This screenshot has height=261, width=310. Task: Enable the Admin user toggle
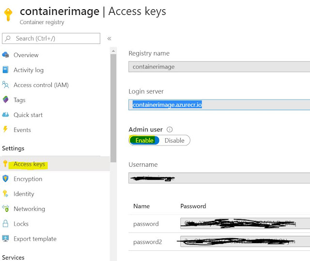click(x=144, y=140)
